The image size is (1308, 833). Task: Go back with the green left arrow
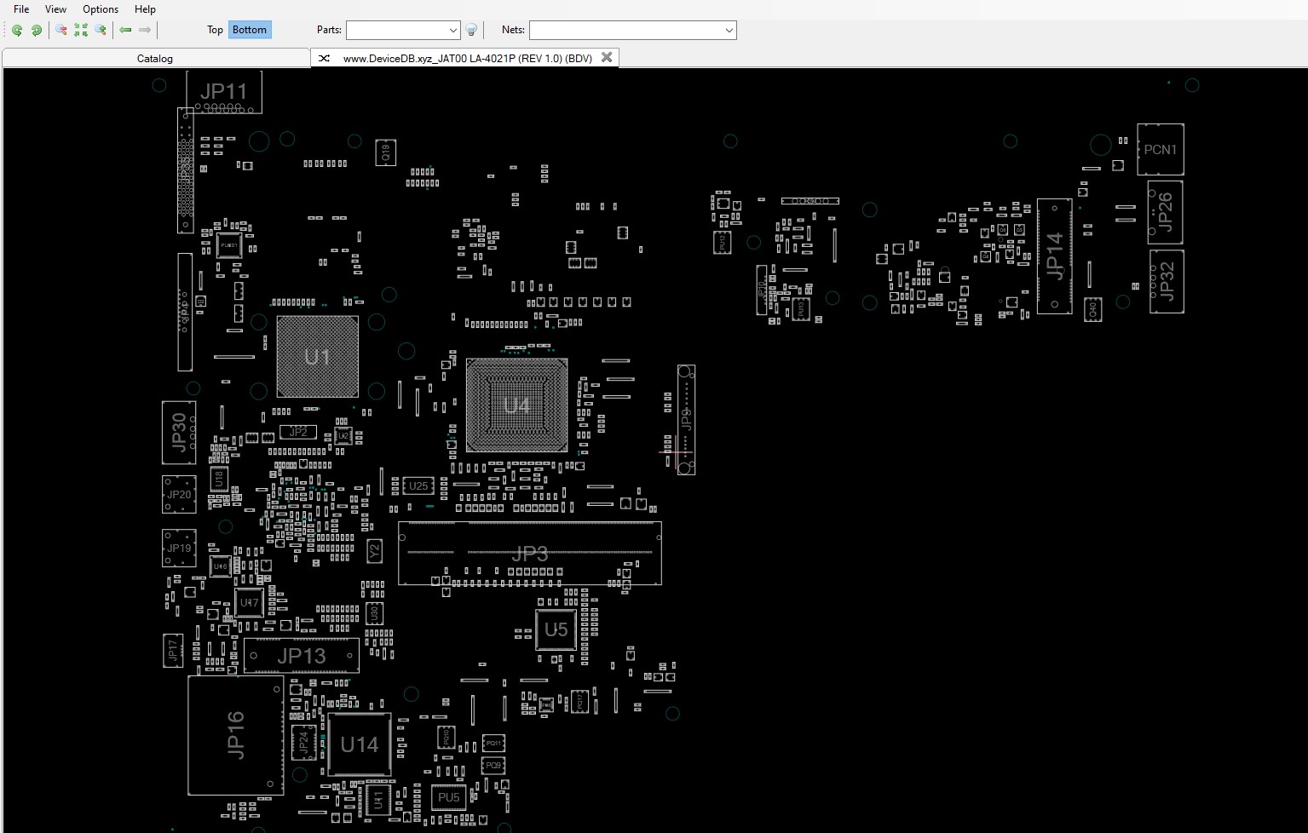[125, 30]
